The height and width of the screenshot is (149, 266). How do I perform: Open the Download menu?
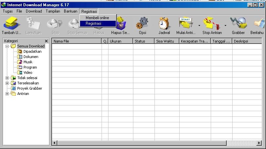pos(34,11)
